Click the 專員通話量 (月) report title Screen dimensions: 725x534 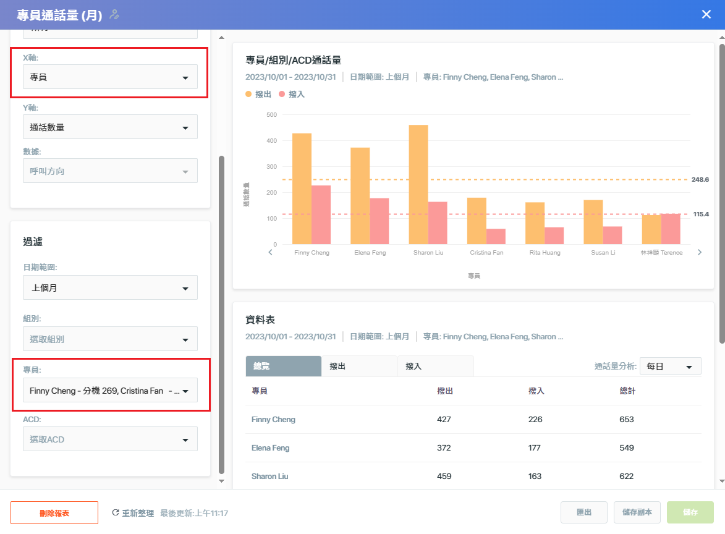click(60, 15)
